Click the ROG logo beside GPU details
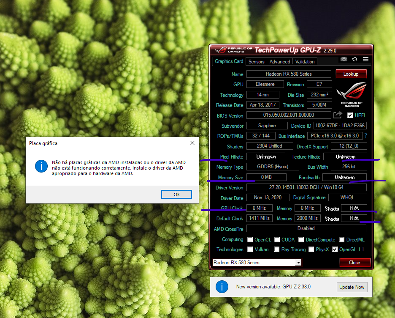 coord(352,95)
